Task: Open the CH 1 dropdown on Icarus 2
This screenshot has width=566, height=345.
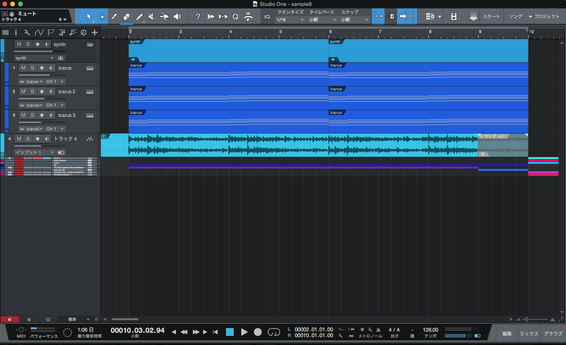Action: (55, 105)
